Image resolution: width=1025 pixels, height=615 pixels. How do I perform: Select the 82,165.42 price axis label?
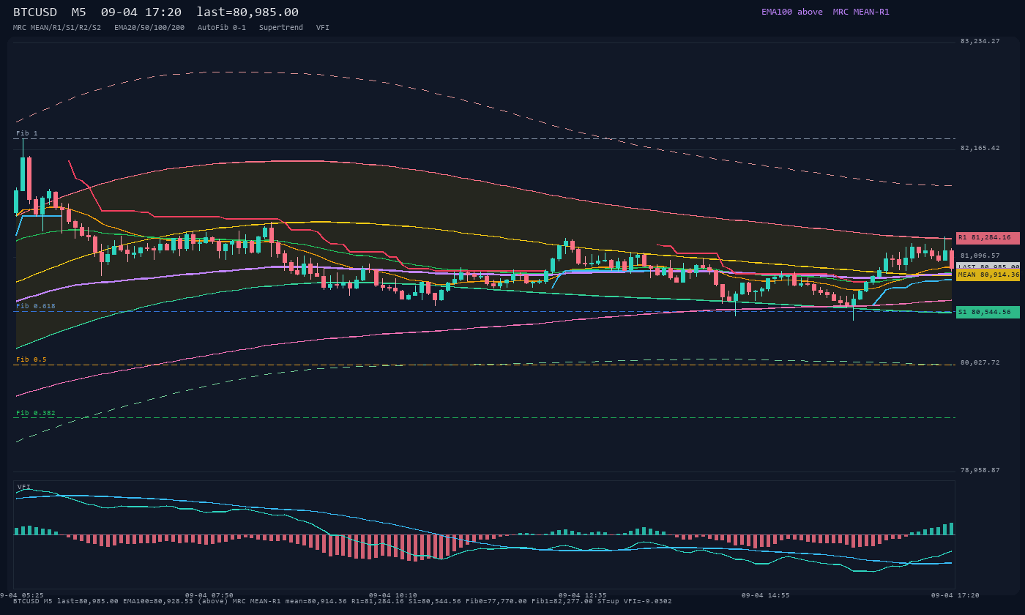point(980,148)
